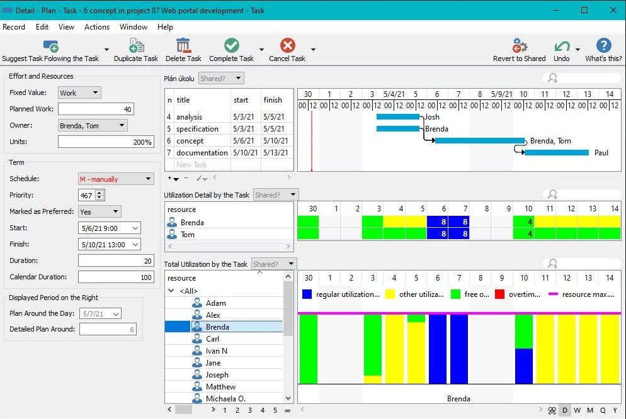This screenshot has width=626, height=419.
Task: Go to page 2 of resource list
Action: point(237,410)
